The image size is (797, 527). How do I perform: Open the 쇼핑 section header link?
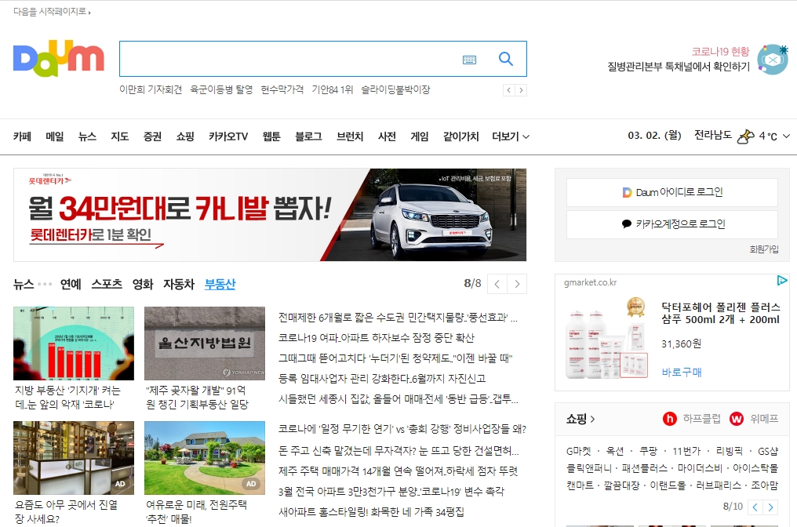pos(580,419)
